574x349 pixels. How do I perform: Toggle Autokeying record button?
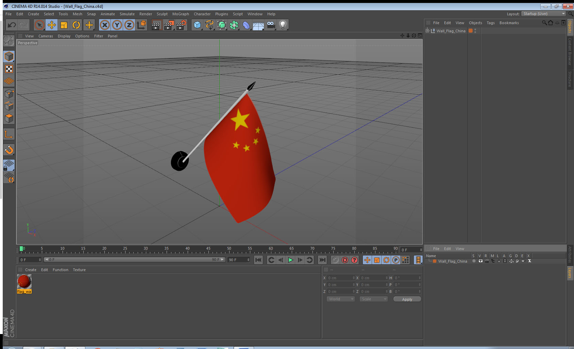pos(345,260)
